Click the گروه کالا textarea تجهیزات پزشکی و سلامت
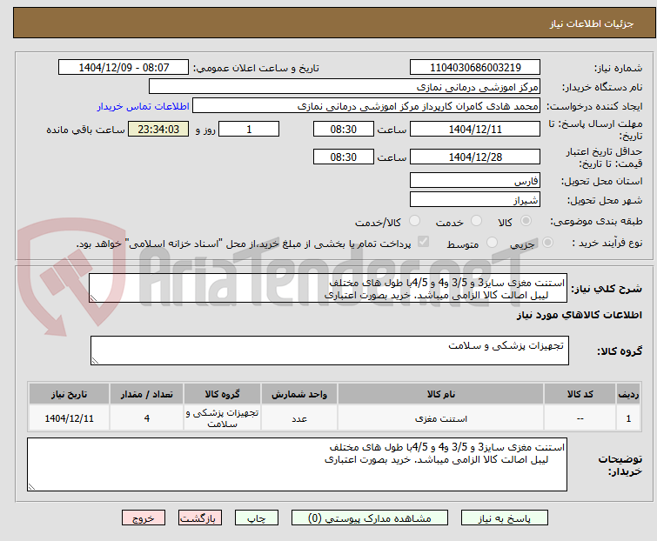This screenshot has width=657, height=541. coord(329,351)
